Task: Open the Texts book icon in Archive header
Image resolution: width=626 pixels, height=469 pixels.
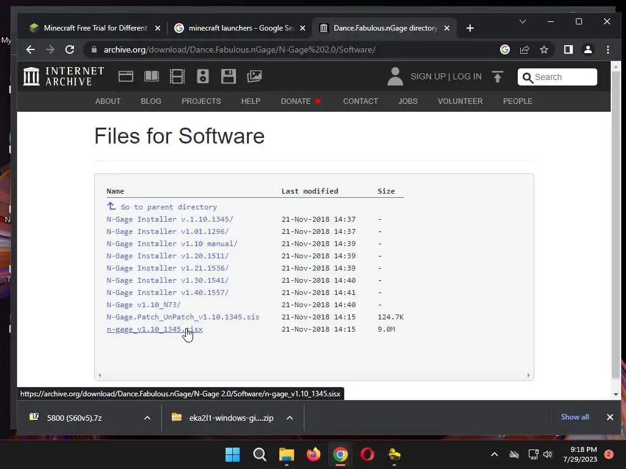Action: 152,76
